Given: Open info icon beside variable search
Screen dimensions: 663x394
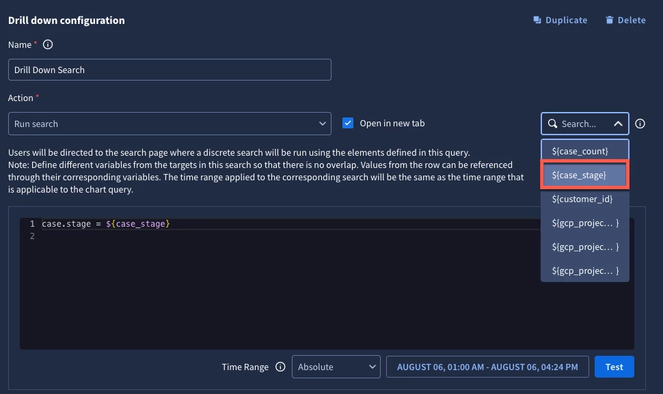Looking at the screenshot, I should click(640, 124).
